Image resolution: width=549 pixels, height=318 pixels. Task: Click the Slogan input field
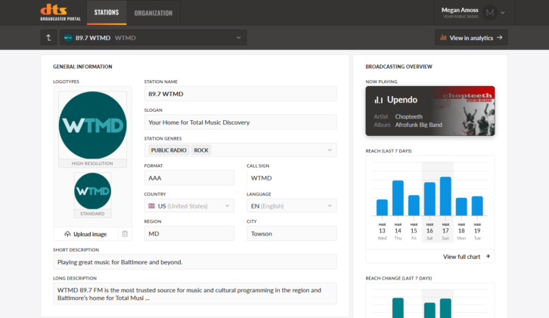(240, 122)
